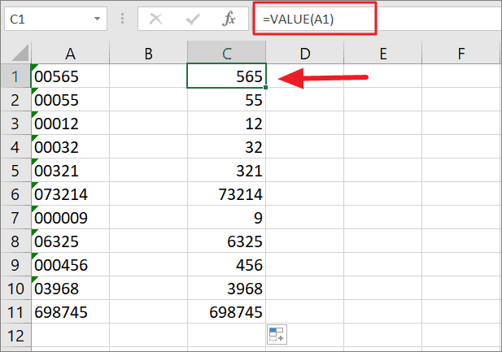Click cell C8 showing 6325

227,241
